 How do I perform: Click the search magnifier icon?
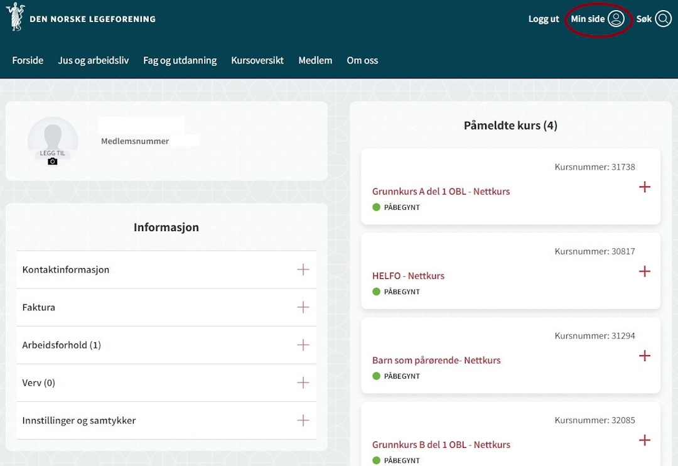coord(663,19)
